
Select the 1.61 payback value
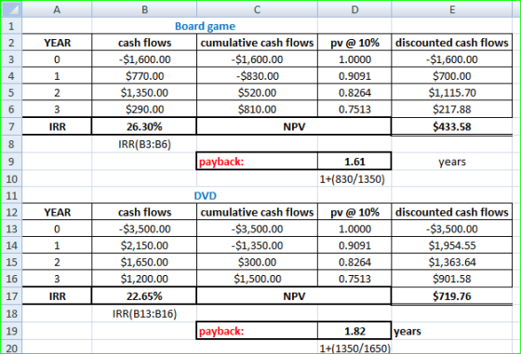pos(354,162)
